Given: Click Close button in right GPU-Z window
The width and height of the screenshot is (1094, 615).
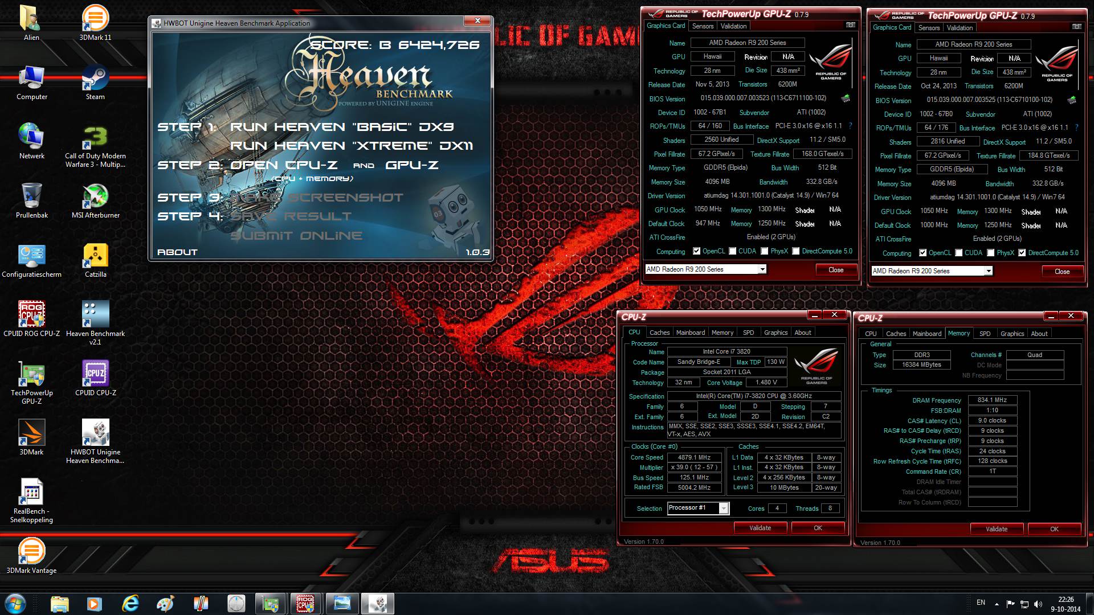Looking at the screenshot, I should [1062, 272].
